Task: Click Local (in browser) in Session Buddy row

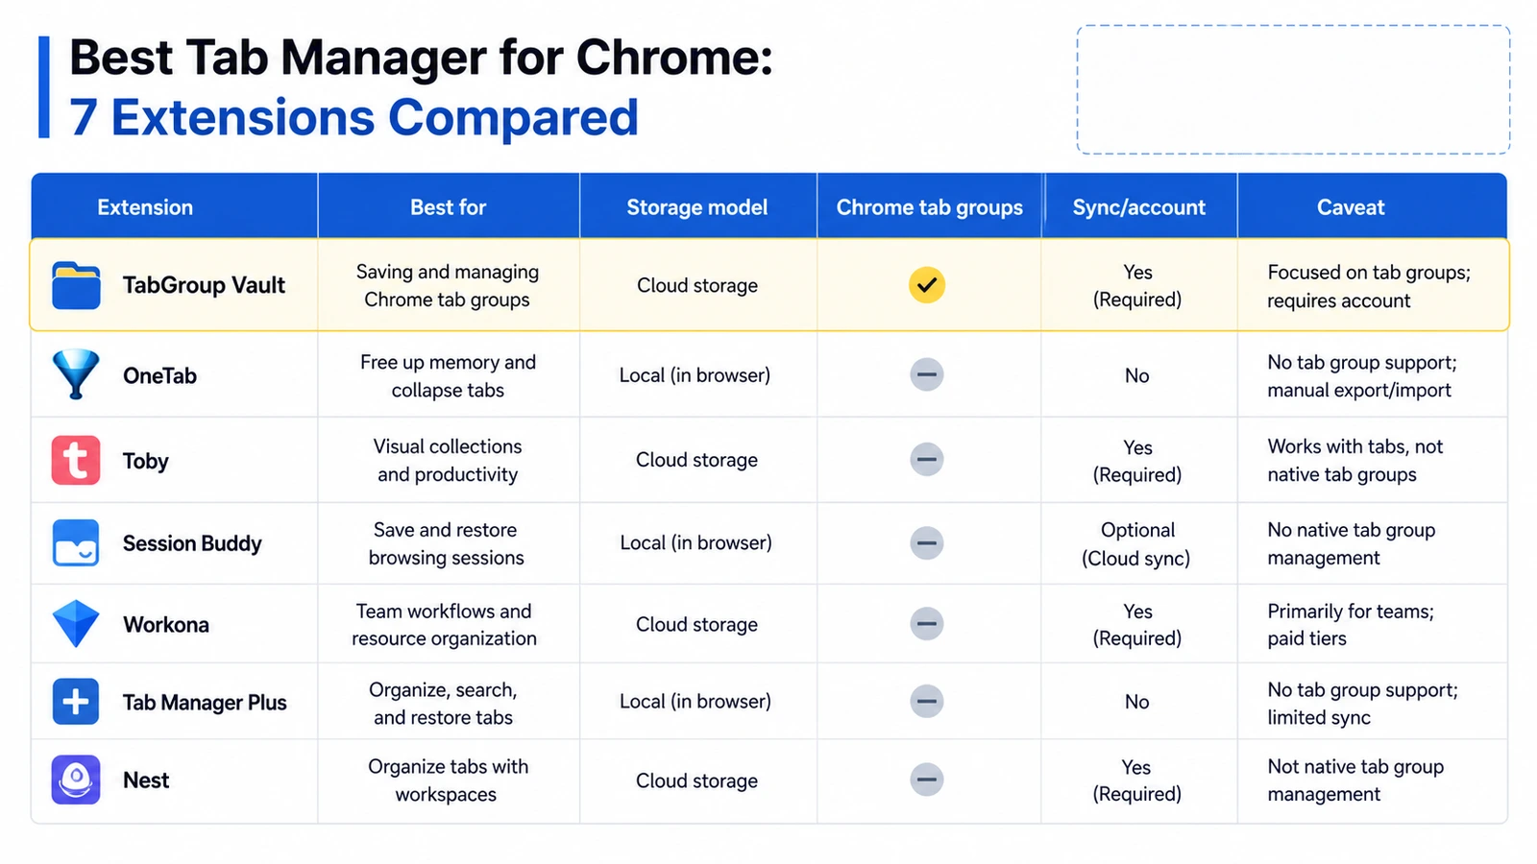Action: 695,542
